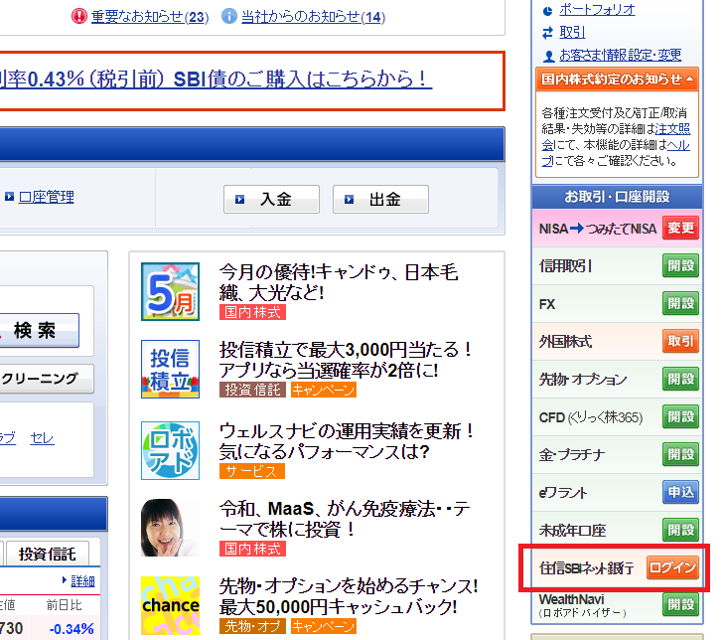Image resolution: width=722 pixels, height=640 pixels.
Task: Click the 国内株式 tag under 令和、MaaS
Action: [x=252, y=549]
